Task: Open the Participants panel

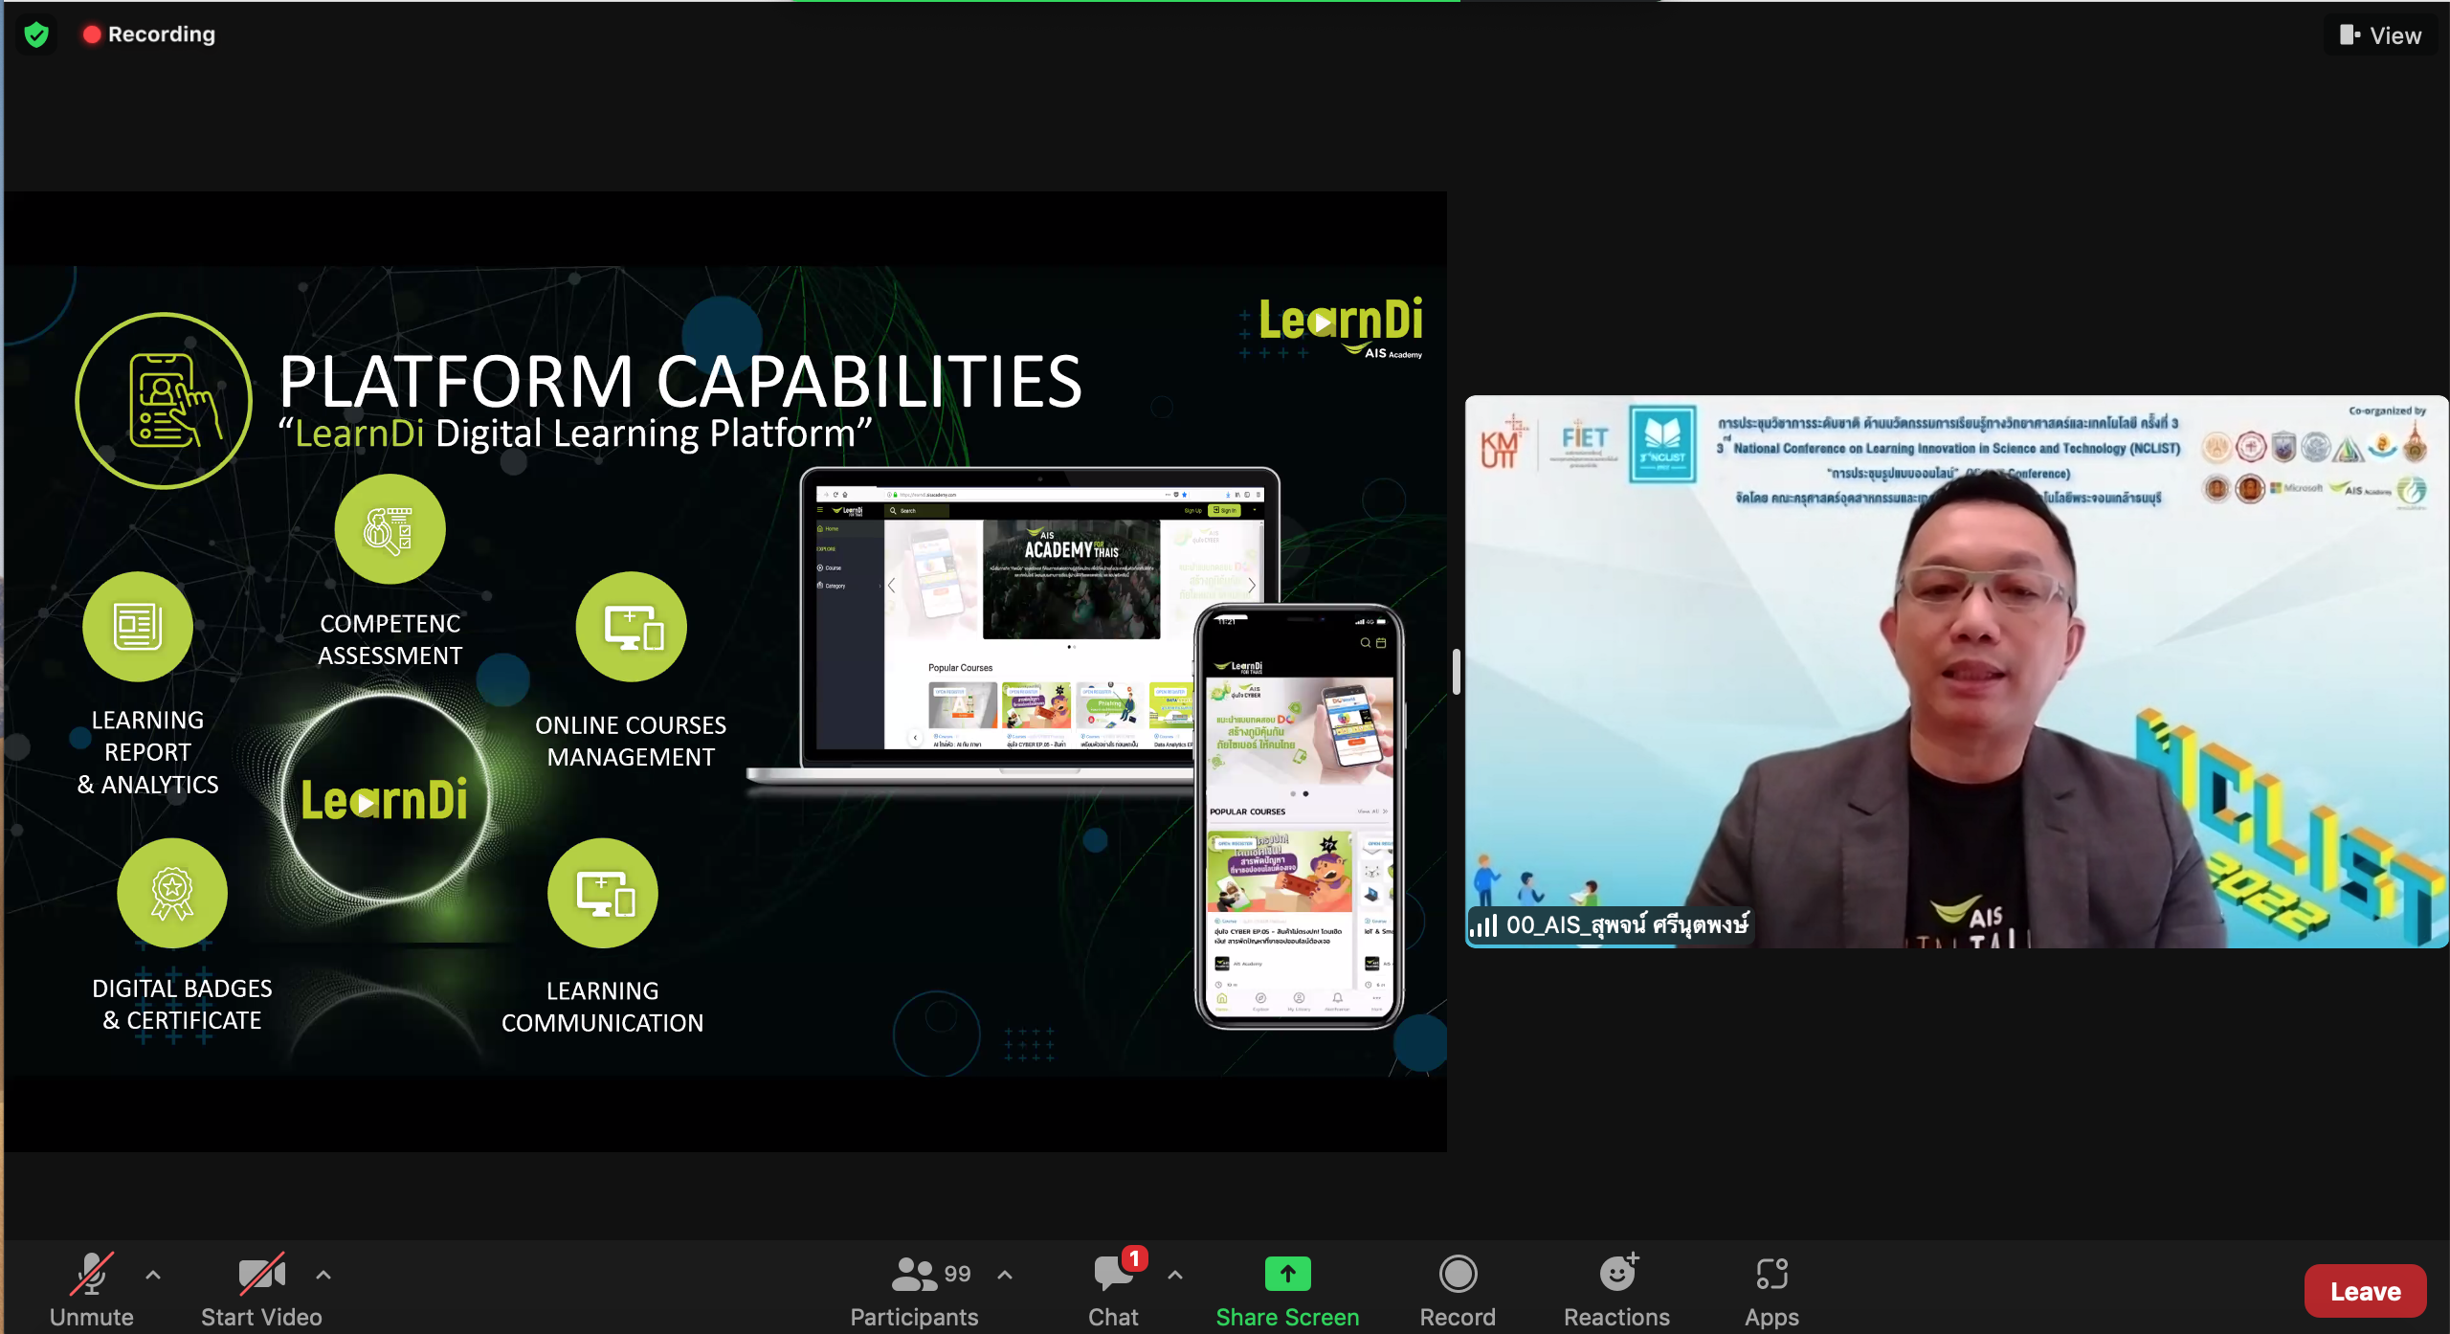Action: (913, 1289)
